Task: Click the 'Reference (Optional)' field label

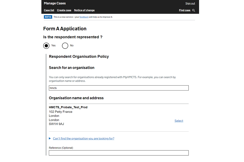Action: coord(61,148)
